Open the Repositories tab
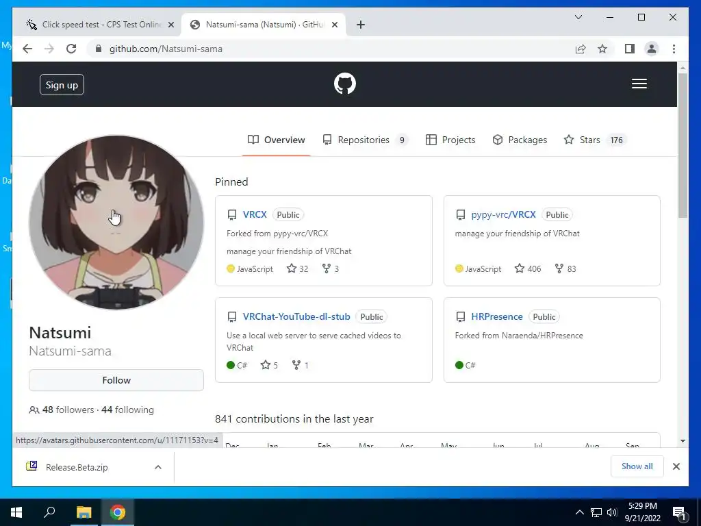Image resolution: width=701 pixels, height=526 pixels. (x=365, y=140)
